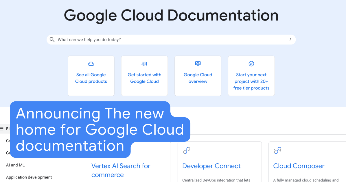Open the Developer Connect documentation link
Viewport: 346px width, 182px height.
coord(211,166)
